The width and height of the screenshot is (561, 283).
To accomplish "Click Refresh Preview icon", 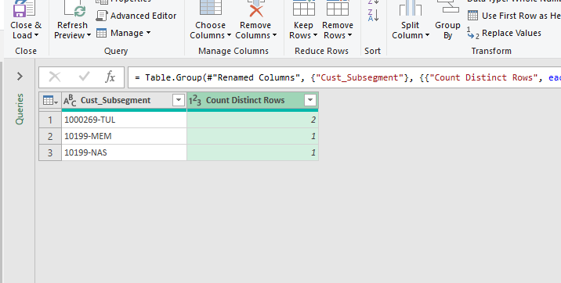I will click(74, 9).
